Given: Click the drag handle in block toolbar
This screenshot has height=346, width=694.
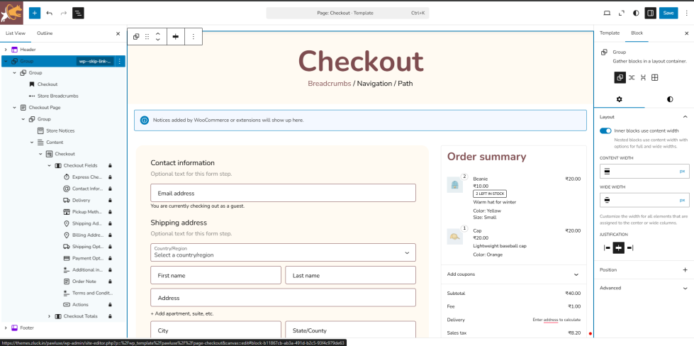Looking at the screenshot, I should click(147, 37).
